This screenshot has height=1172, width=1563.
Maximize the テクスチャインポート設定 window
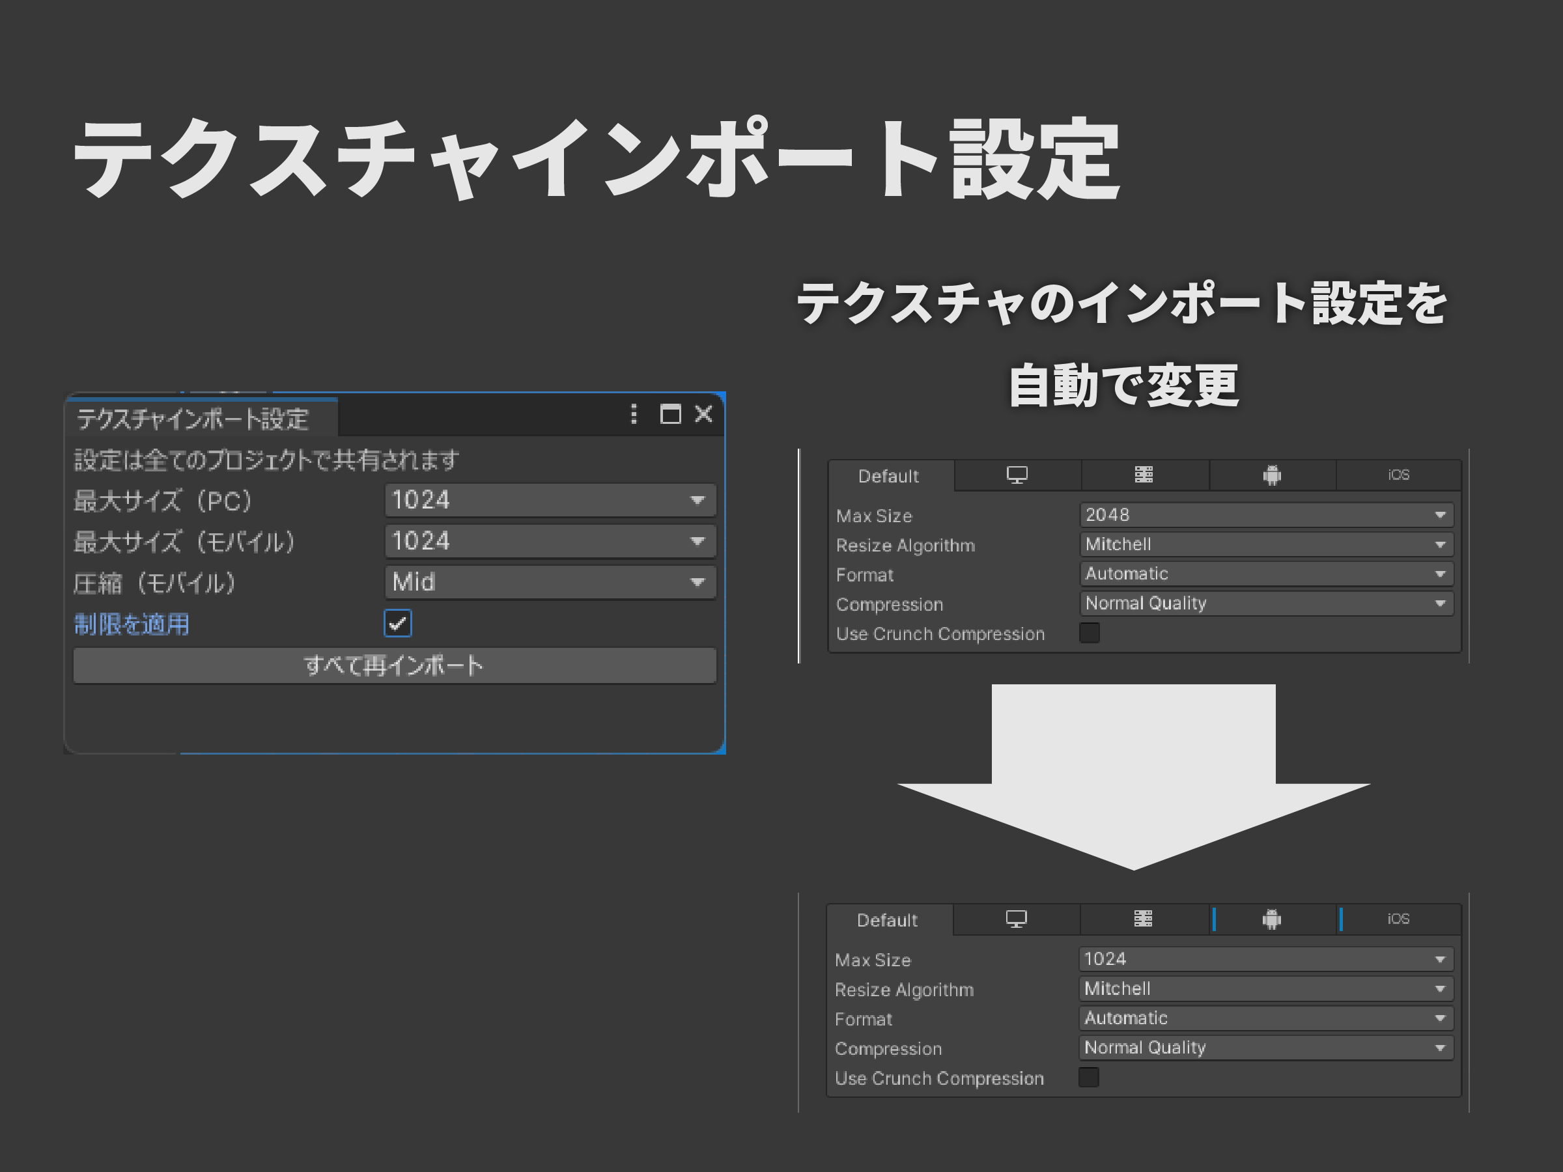pyautogui.click(x=670, y=414)
